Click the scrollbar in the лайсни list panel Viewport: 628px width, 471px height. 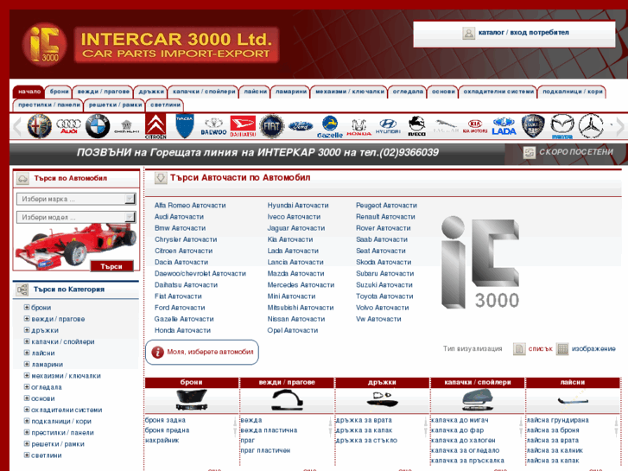617,427
